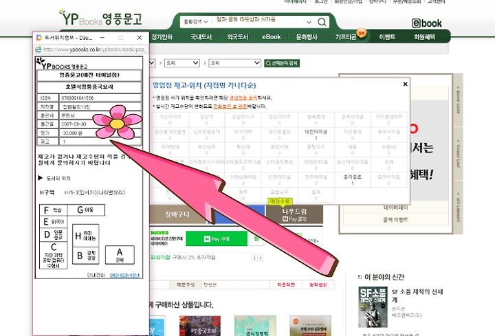
Task: Click the 도서의 위치 triangle marker
Action: click(40, 178)
